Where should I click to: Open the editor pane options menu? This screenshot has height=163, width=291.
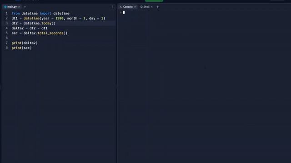113,7
